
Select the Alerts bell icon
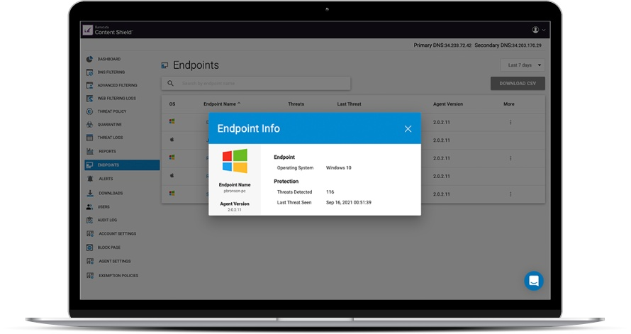90,179
